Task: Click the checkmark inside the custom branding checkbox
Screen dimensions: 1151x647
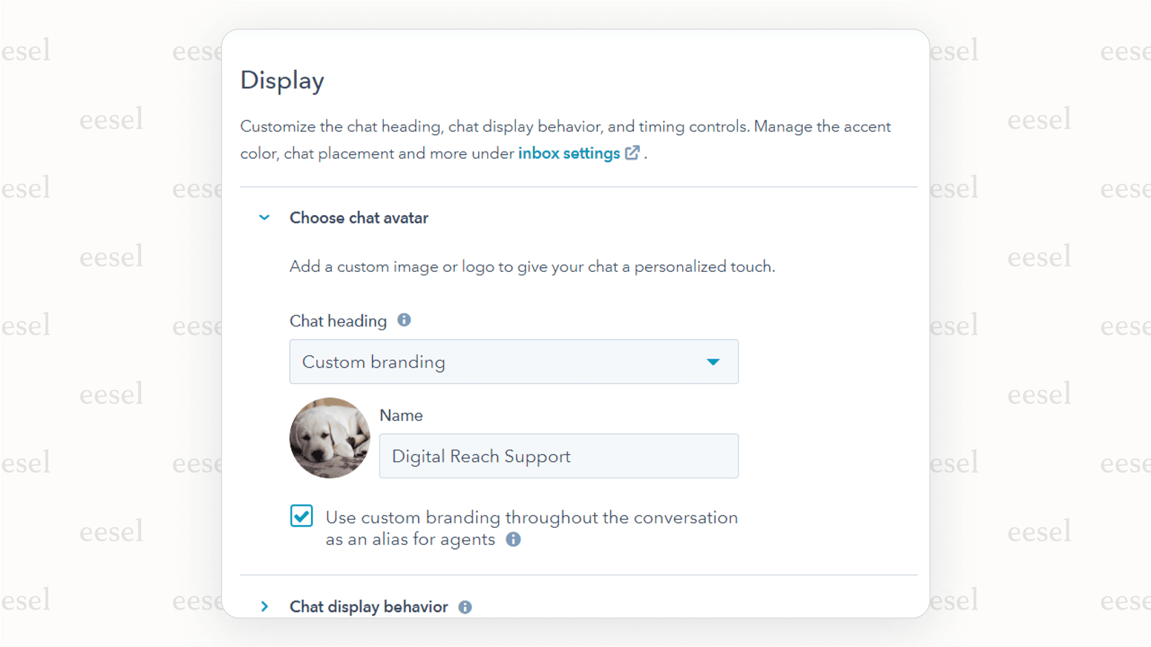Action: tap(301, 516)
